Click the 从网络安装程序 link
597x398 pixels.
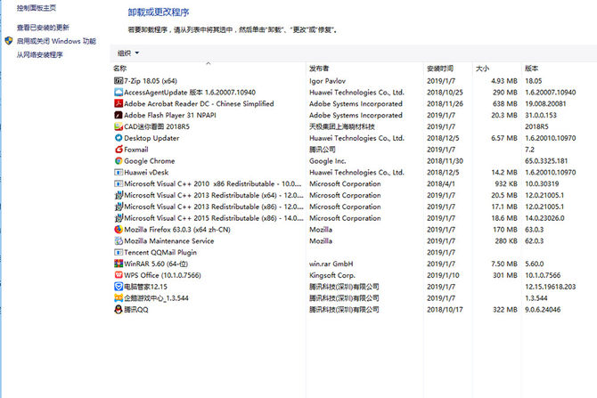tap(39, 55)
